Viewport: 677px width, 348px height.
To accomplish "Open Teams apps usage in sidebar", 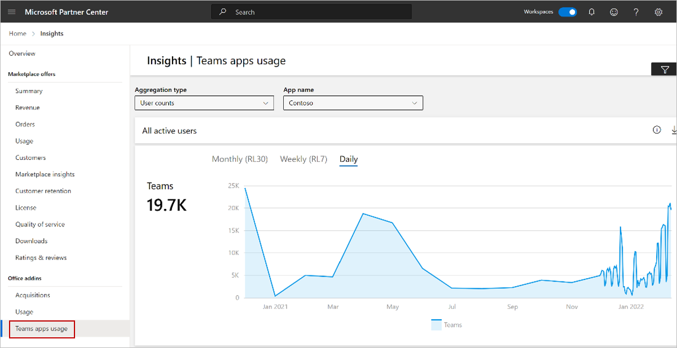I will pos(42,329).
